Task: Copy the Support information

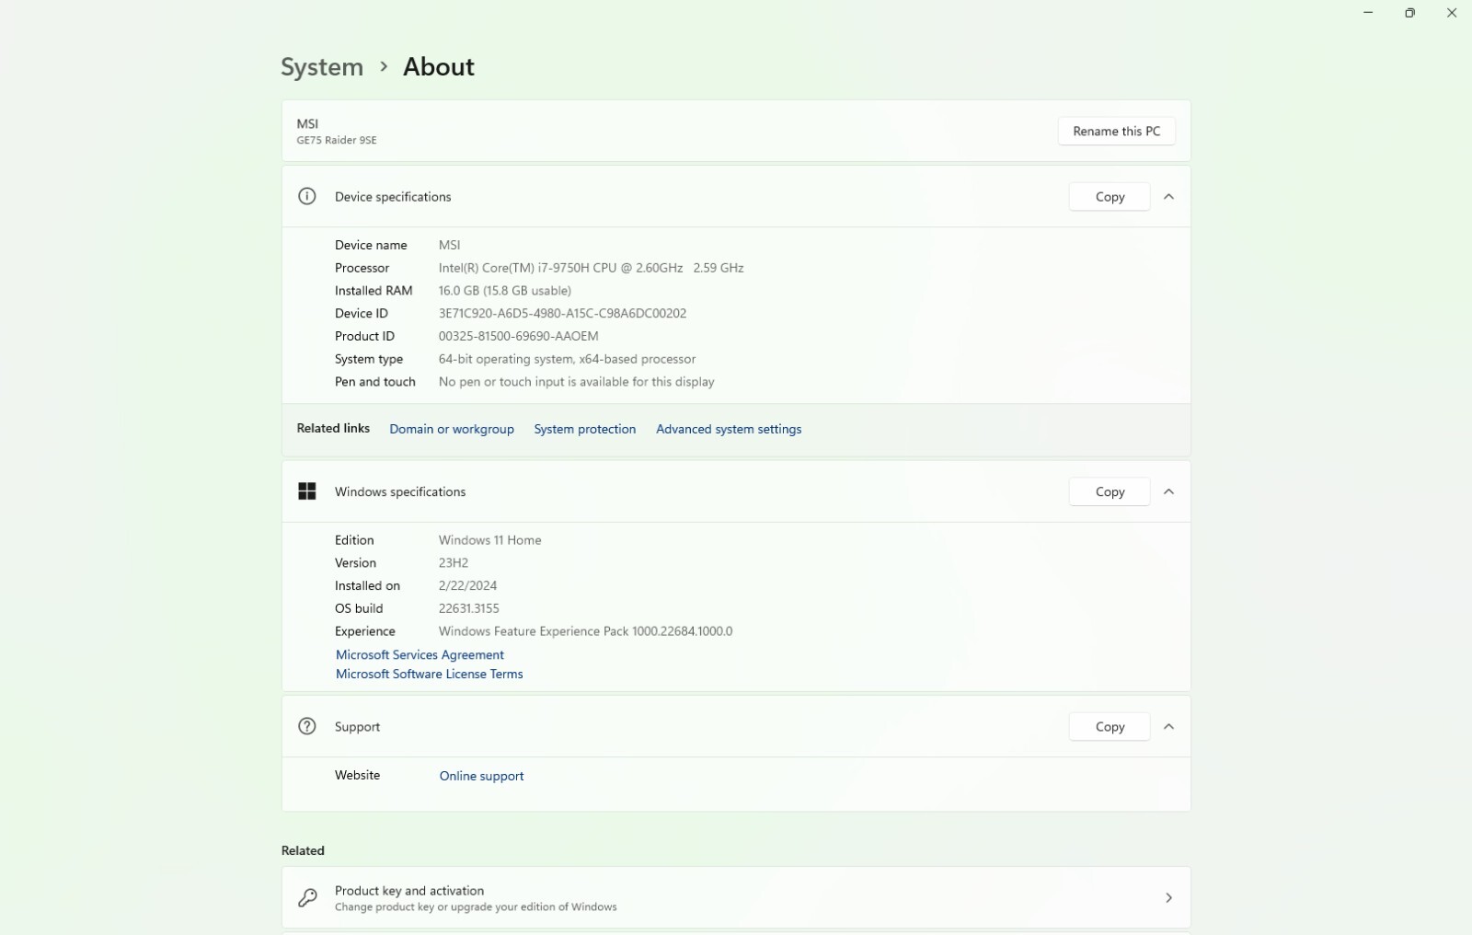Action: pyautogui.click(x=1110, y=726)
